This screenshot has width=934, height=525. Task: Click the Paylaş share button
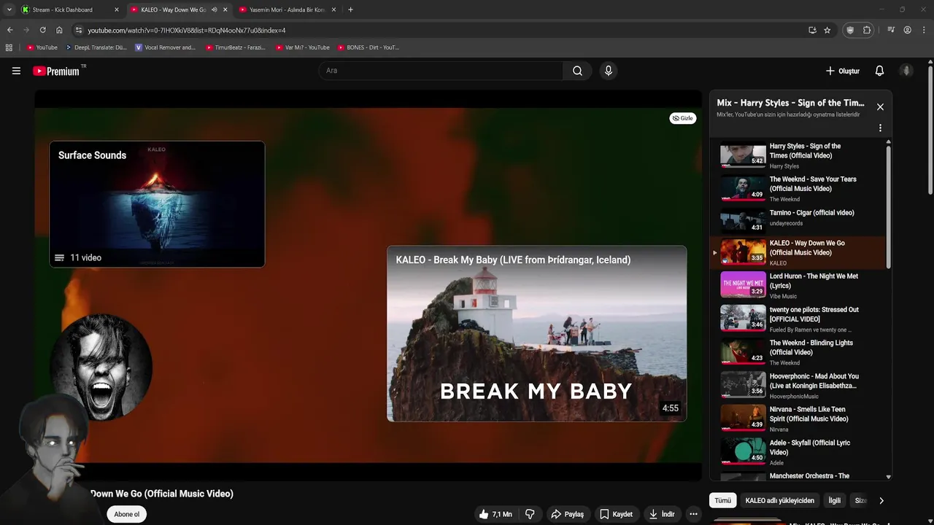567,514
